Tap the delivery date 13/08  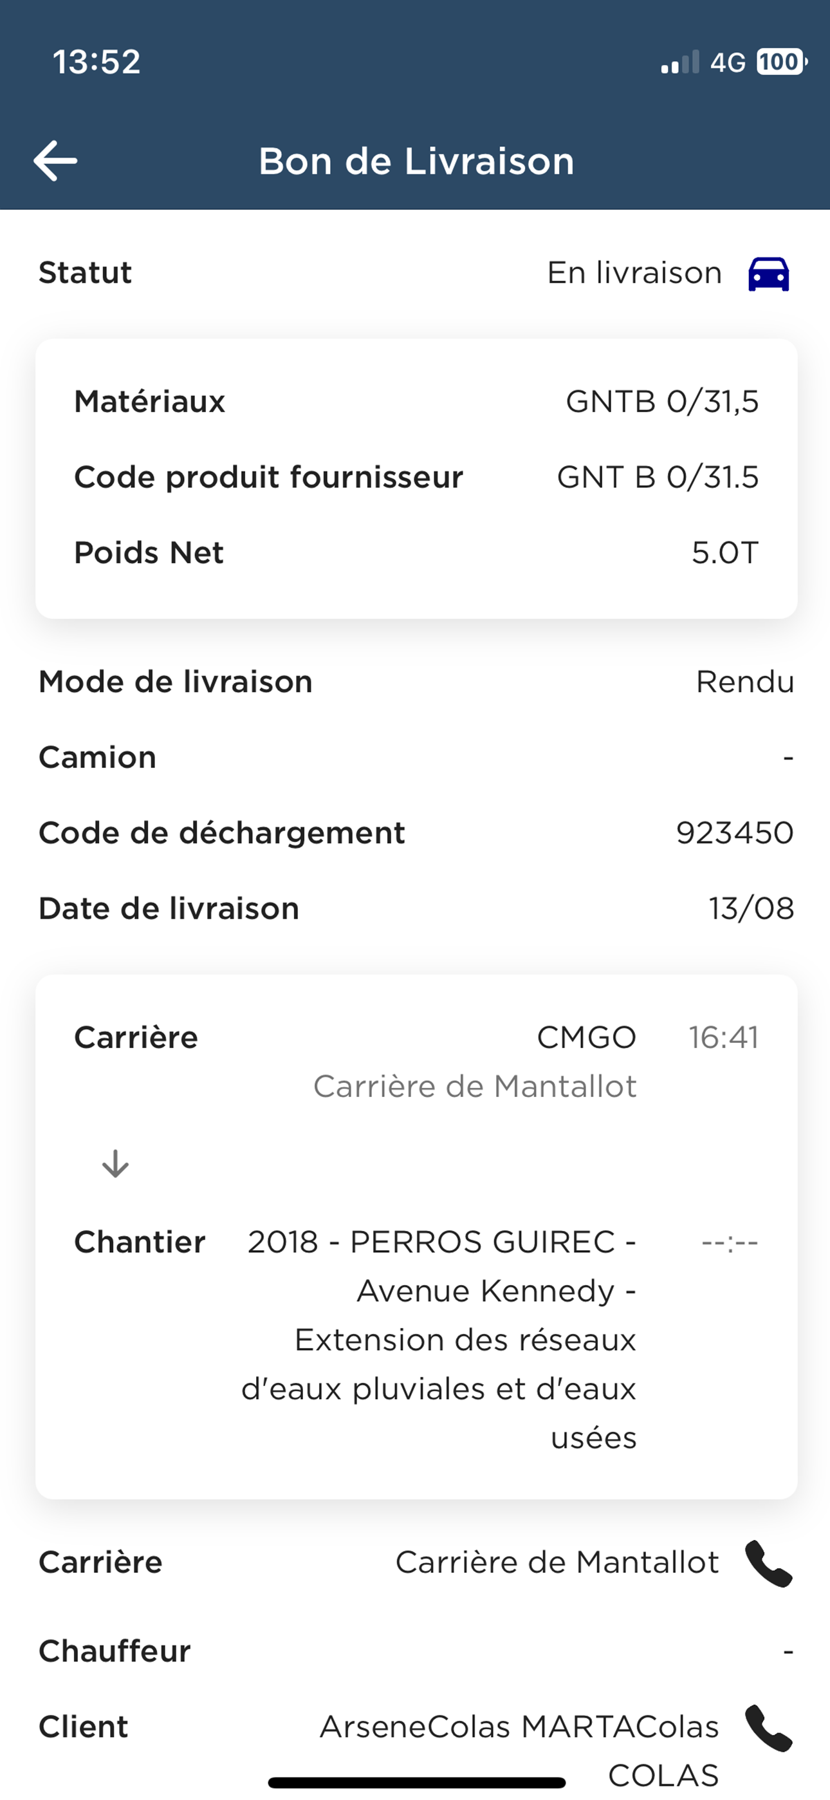pos(752,908)
